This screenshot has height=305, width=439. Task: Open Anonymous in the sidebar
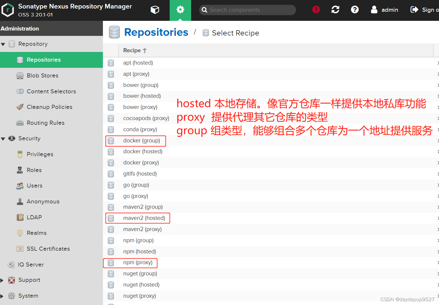(51, 202)
